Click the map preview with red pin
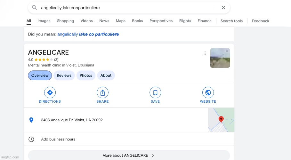291x160 pixels. pyautogui.click(x=221, y=120)
